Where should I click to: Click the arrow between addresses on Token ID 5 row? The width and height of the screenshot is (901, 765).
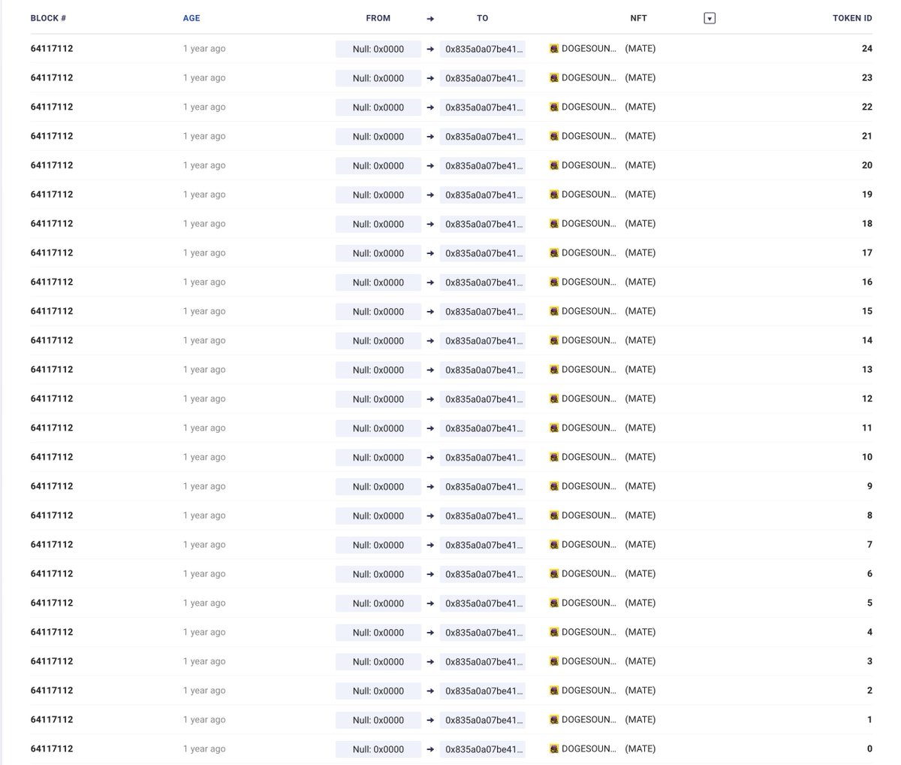[429, 603]
